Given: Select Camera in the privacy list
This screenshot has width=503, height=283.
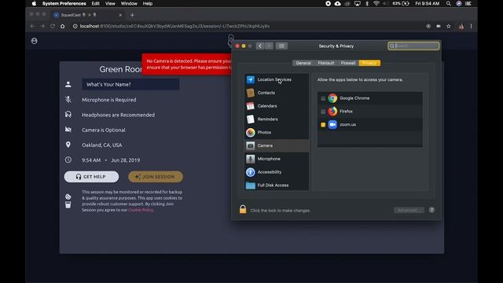Looking at the screenshot, I should point(277,145).
